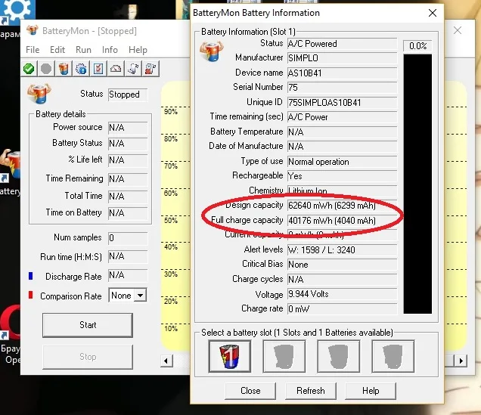
Task: Click the chart scrollbar right arrow
Action: 461,361
